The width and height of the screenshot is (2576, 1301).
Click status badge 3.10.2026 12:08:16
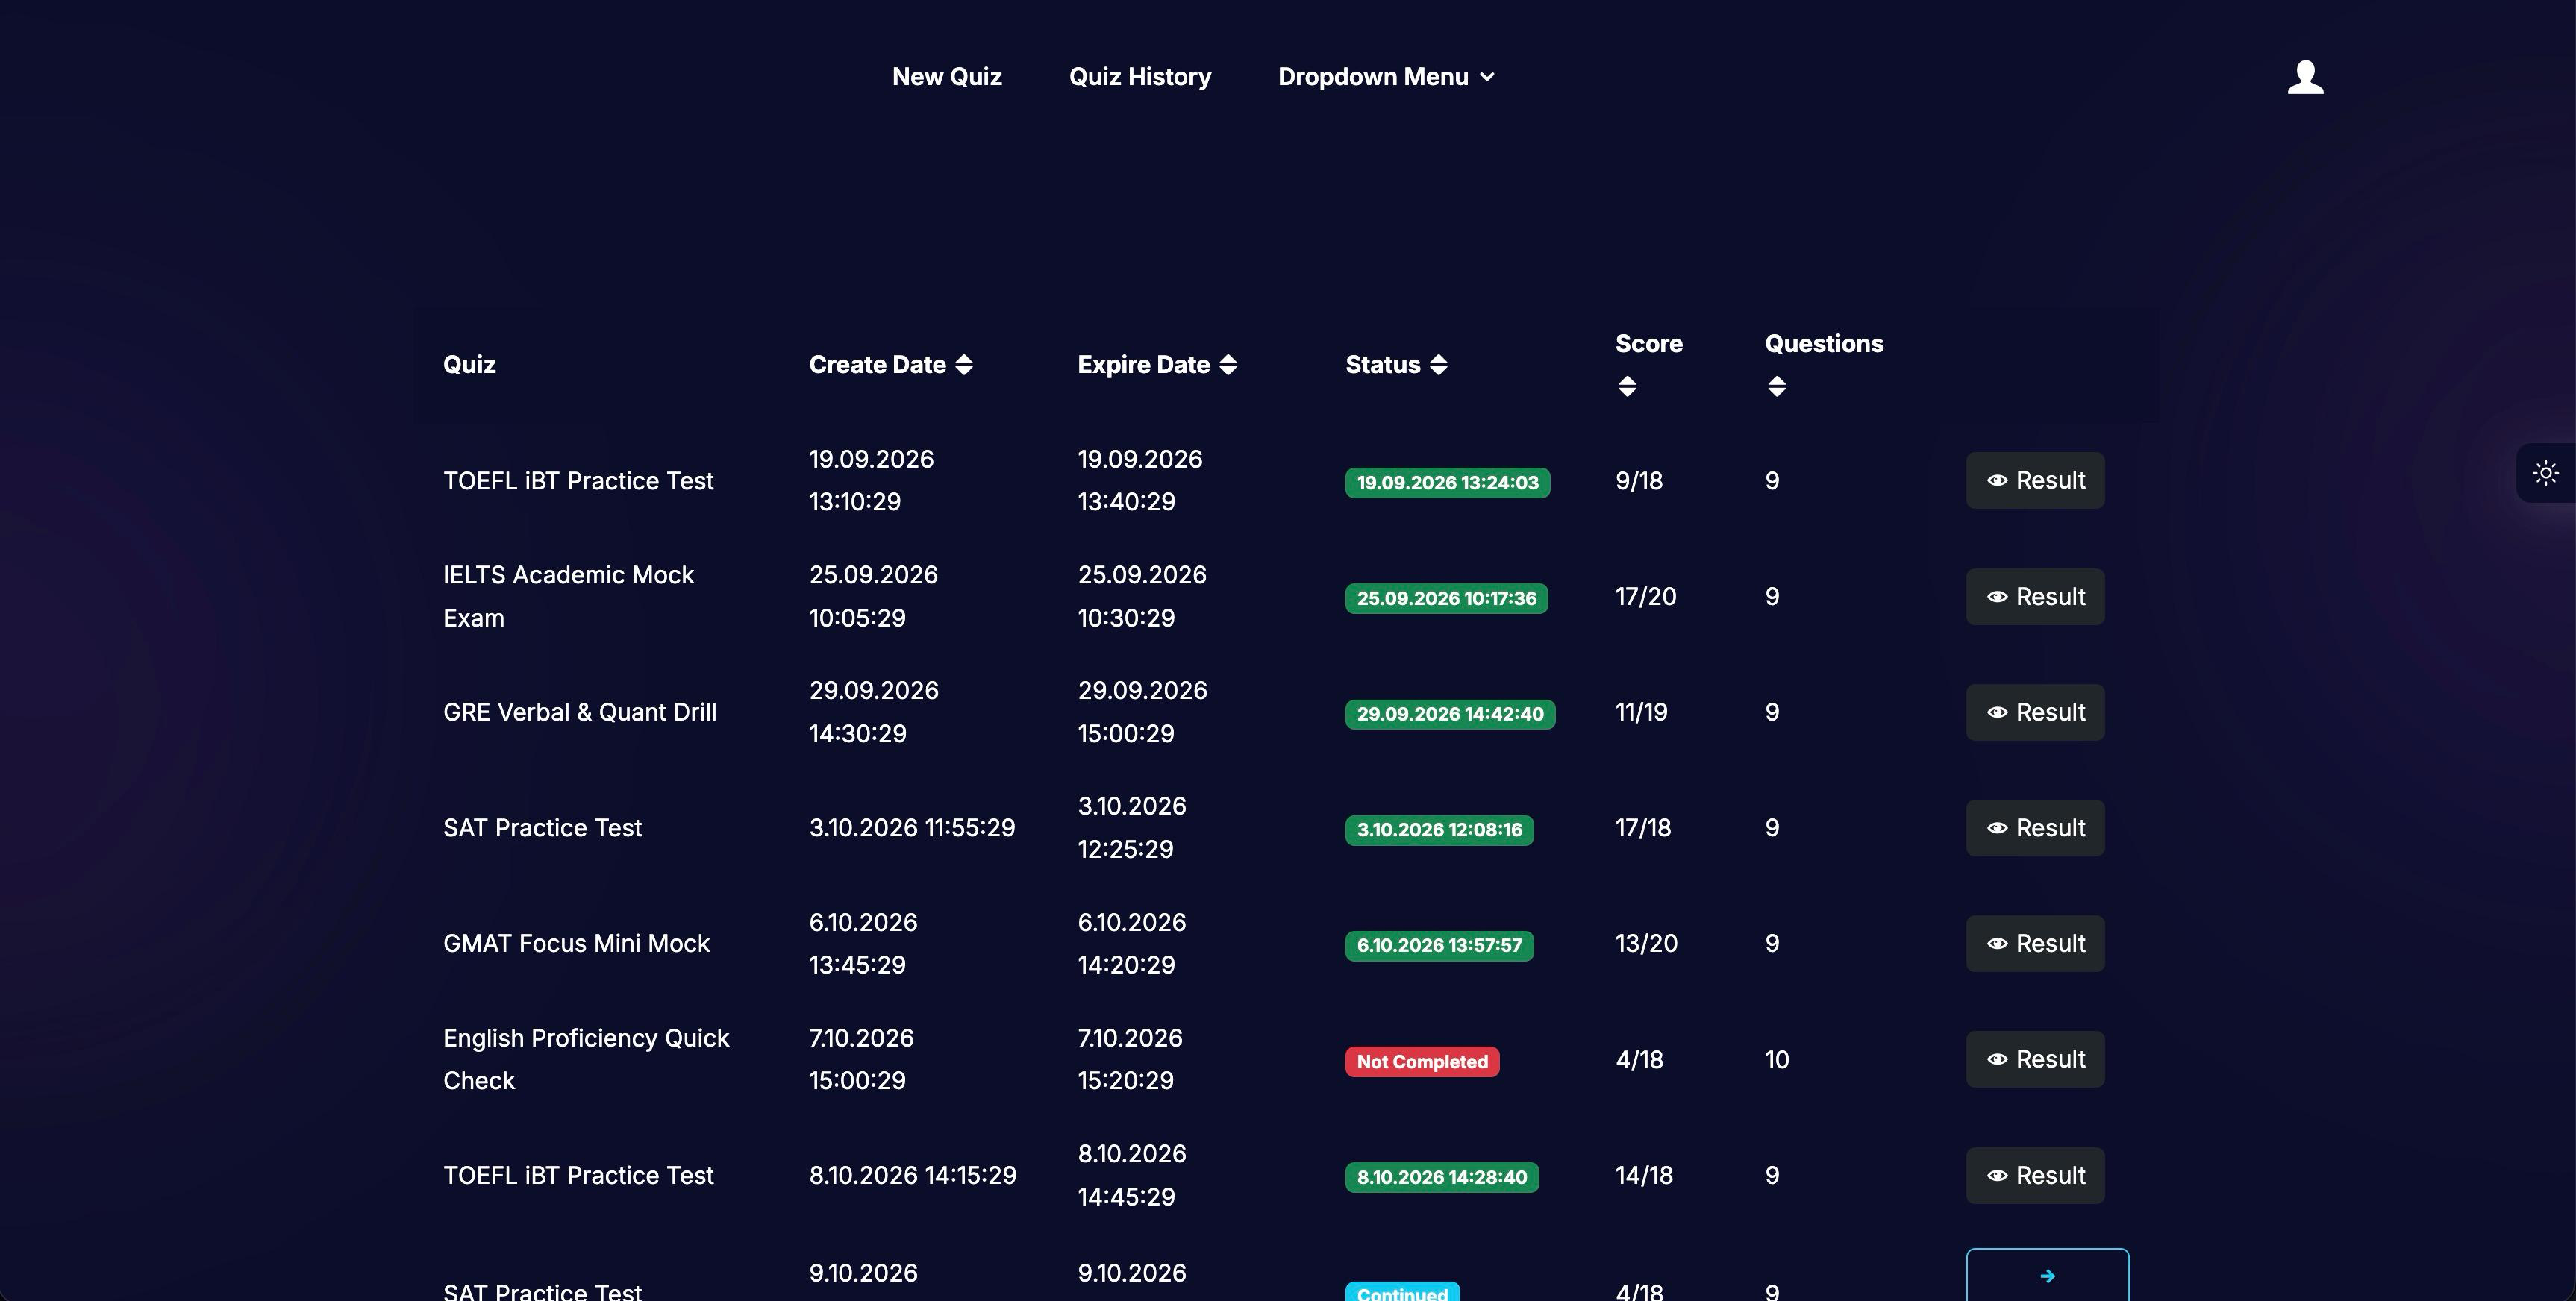click(x=1439, y=830)
